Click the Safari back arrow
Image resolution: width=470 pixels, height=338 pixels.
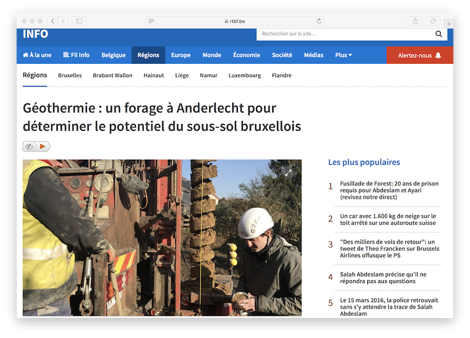53,21
